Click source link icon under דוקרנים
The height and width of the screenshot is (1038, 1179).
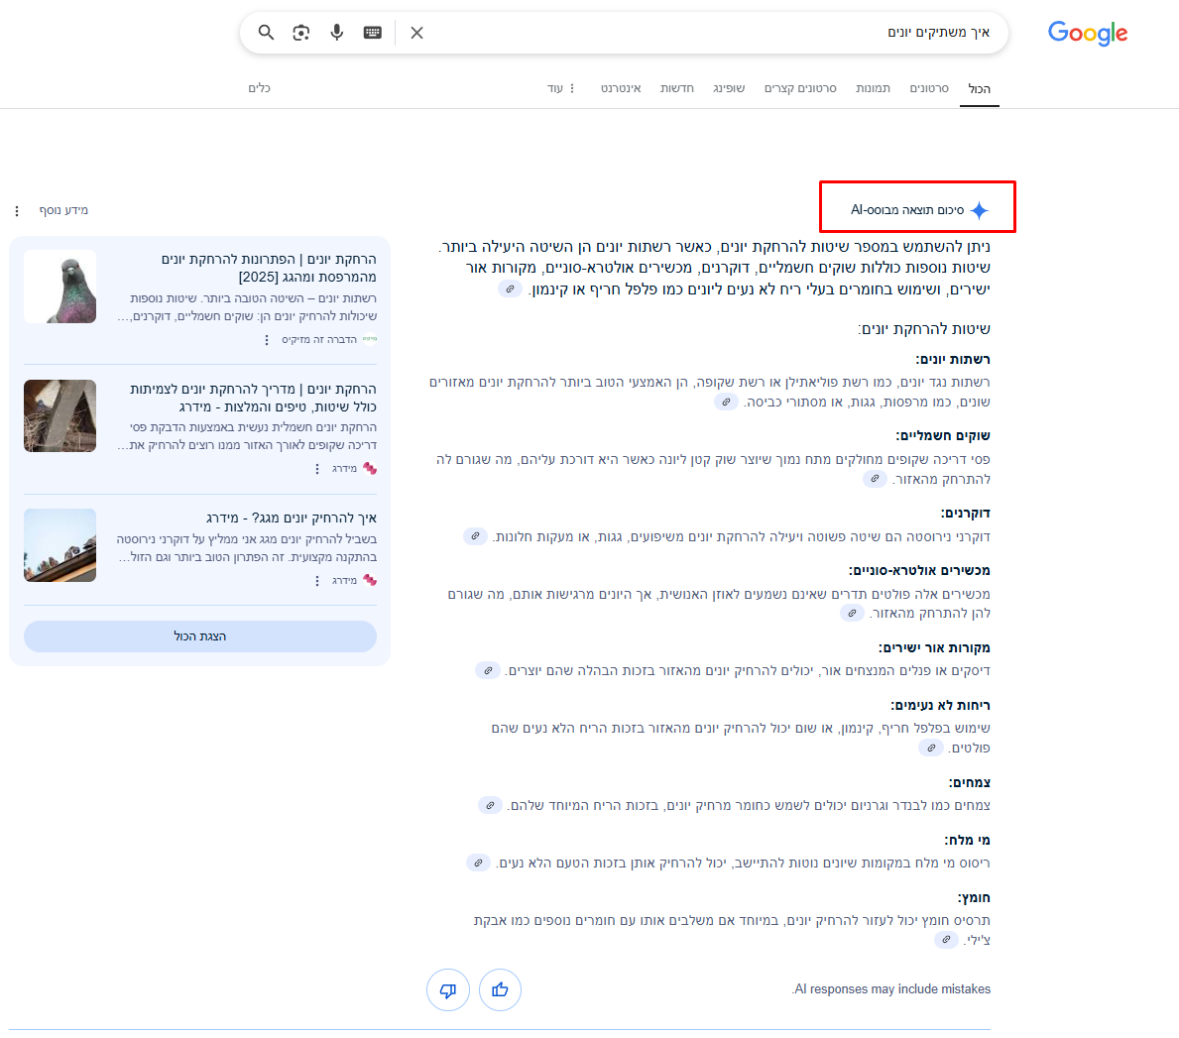474,536
